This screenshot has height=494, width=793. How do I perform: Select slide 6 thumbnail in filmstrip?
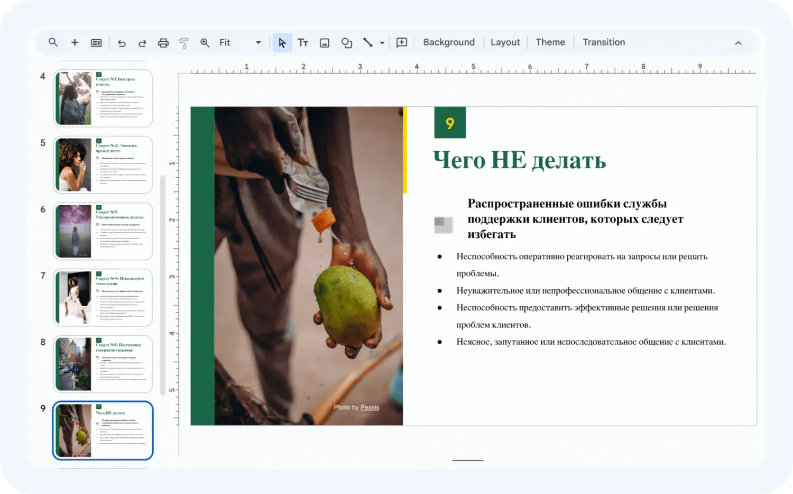click(x=103, y=231)
